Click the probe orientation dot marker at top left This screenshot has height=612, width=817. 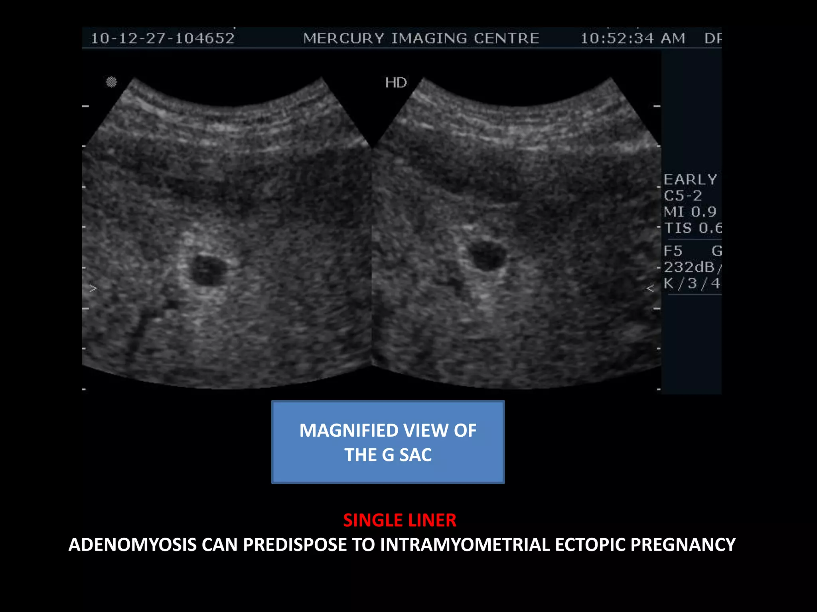click(x=111, y=82)
